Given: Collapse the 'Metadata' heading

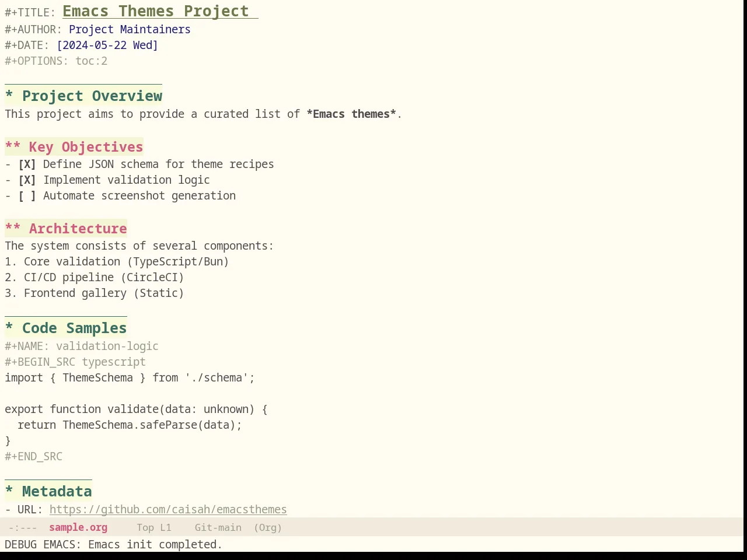Looking at the screenshot, I should (x=48, y=492).
